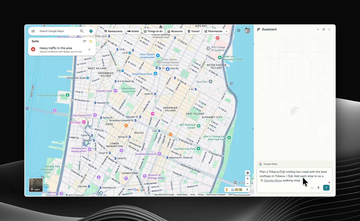Click the Washington Square Park label
This screenshot has height=221, width=360.
tap(129, 90)
